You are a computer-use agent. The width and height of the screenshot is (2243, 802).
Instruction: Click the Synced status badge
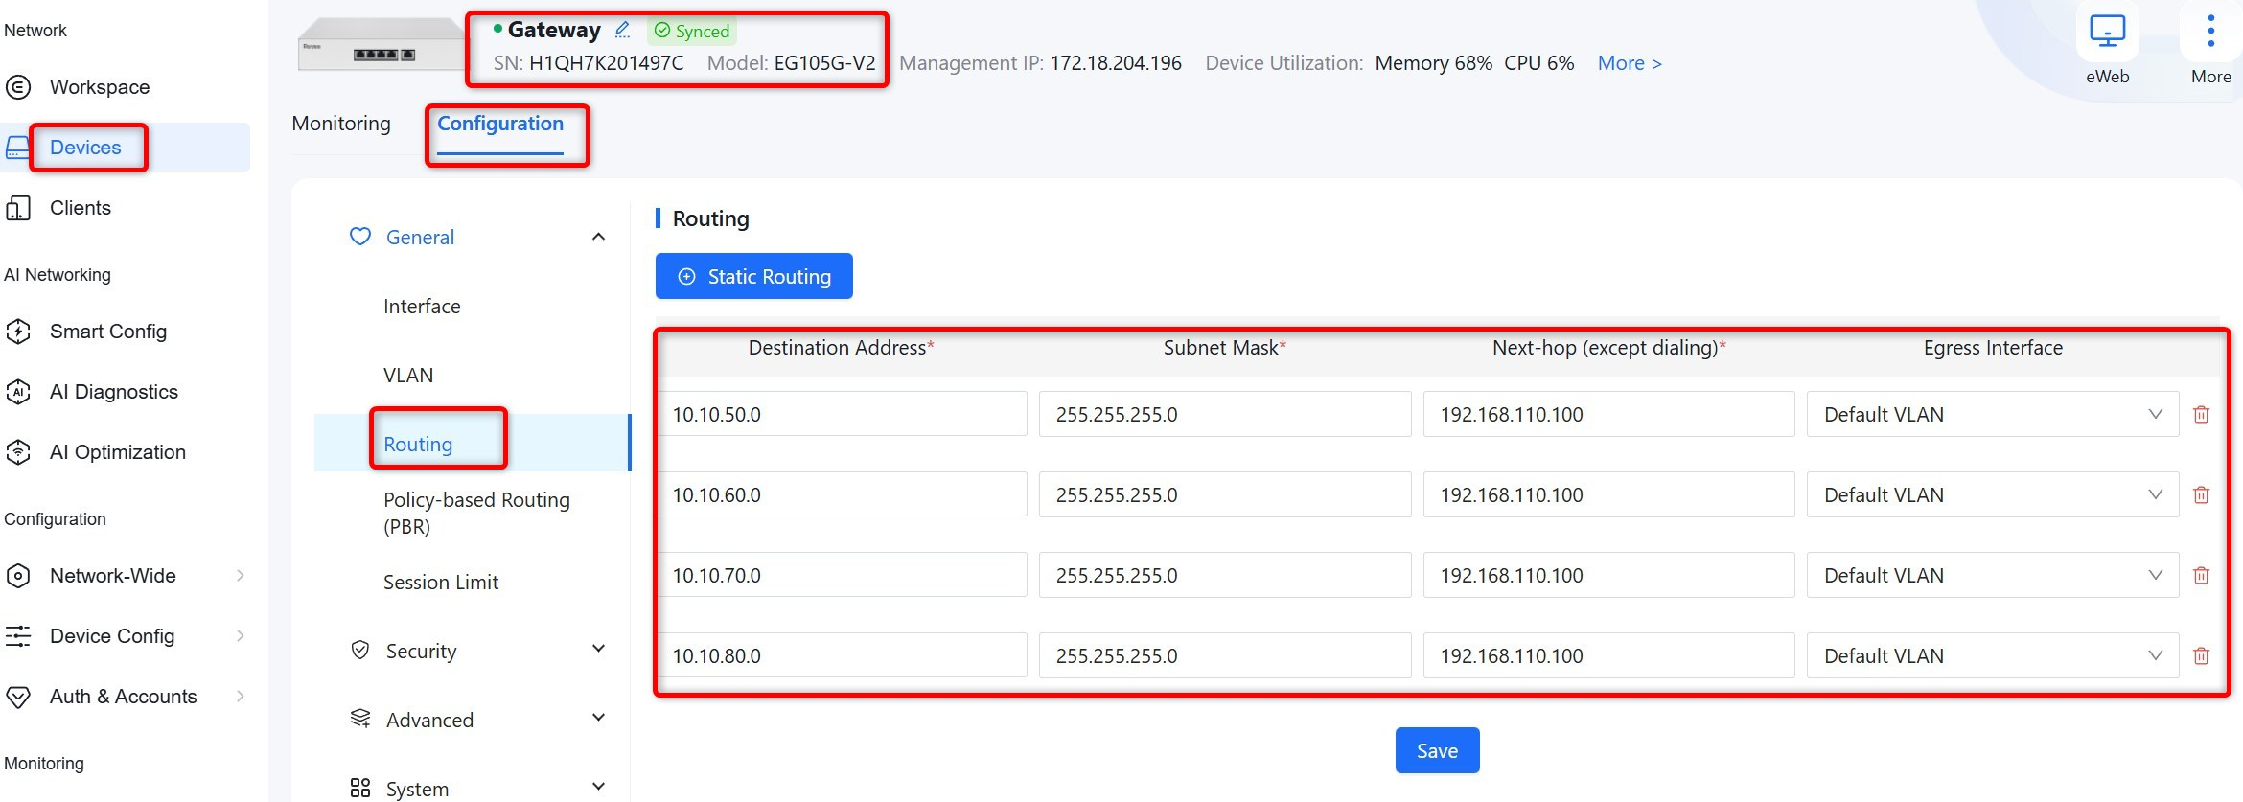(692, 31)
